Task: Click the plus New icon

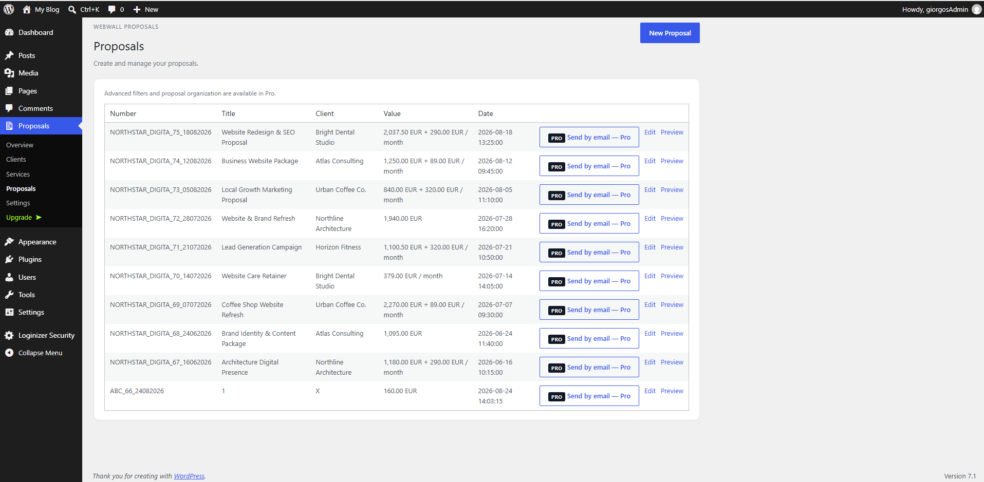Action: pos(137,9)
